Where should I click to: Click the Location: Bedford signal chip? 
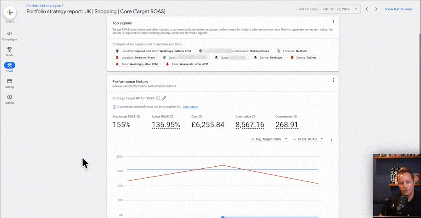tap(292, 51)
